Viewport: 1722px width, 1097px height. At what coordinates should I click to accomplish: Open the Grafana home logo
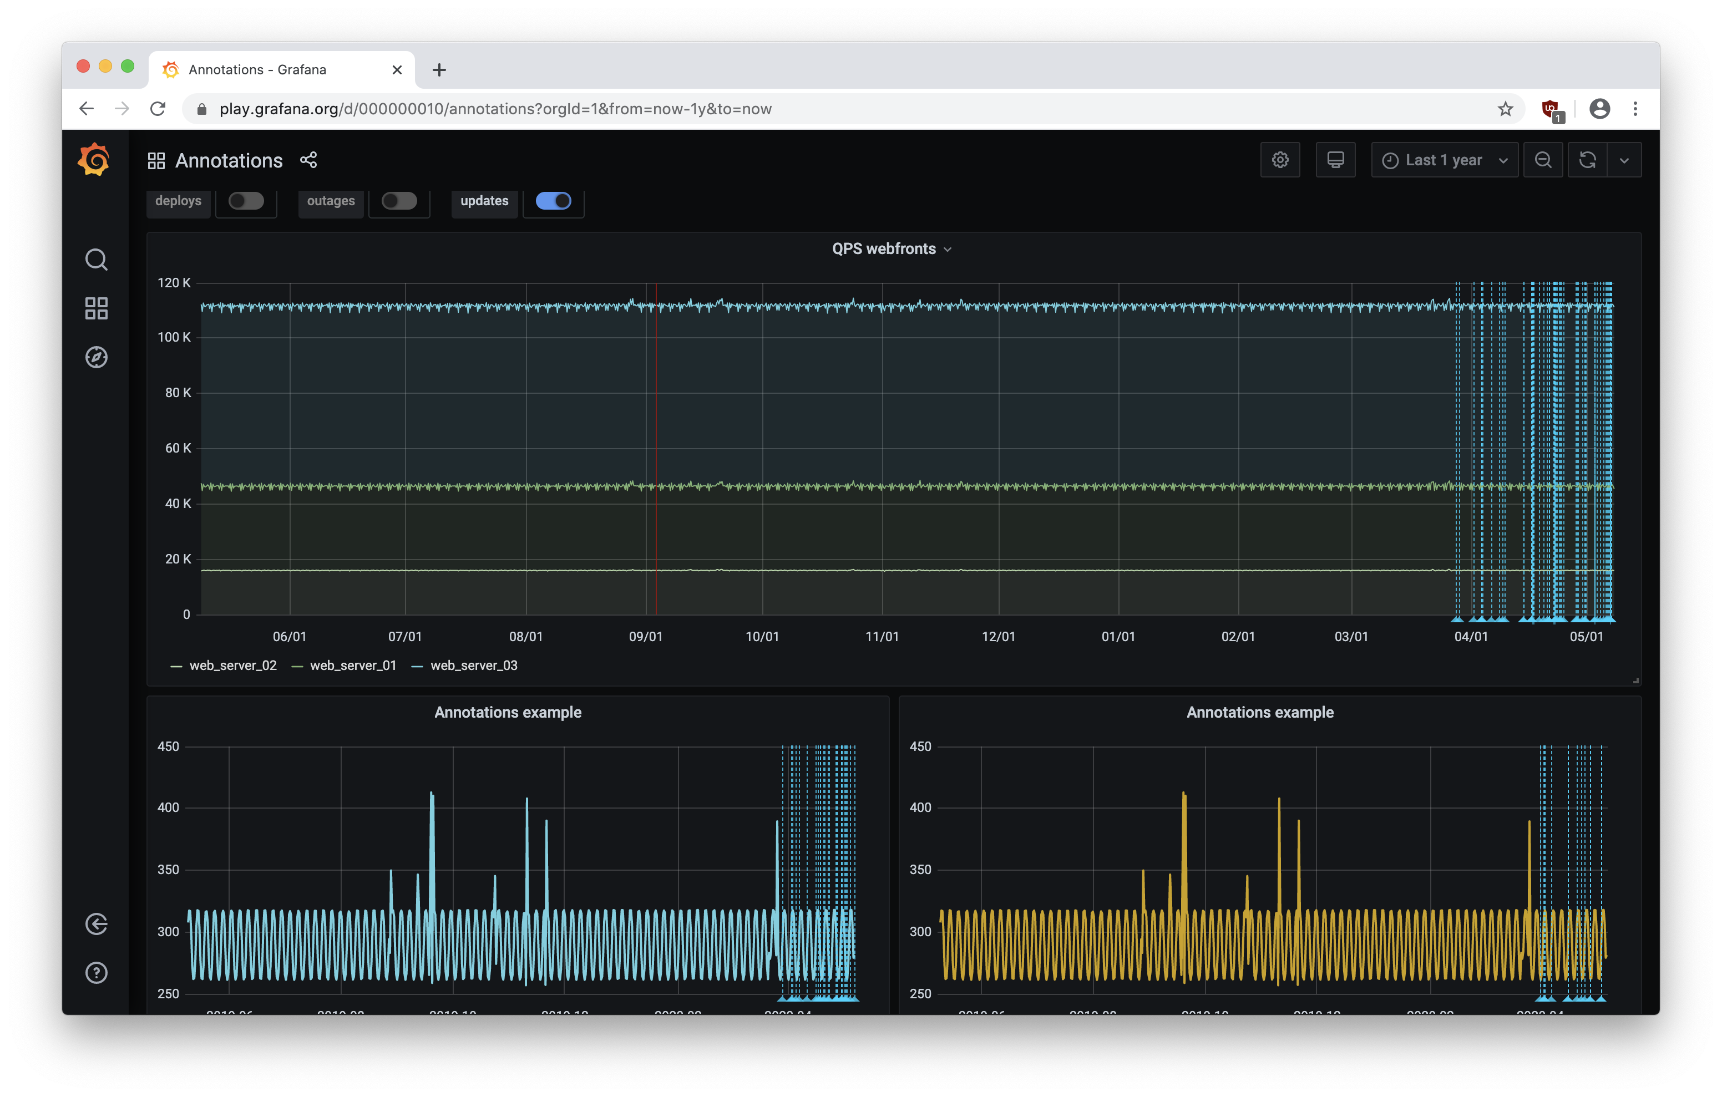click(95, 160)
